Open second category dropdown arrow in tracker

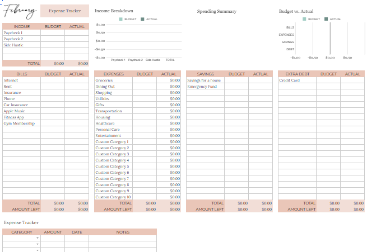click(x=38, y=244)
